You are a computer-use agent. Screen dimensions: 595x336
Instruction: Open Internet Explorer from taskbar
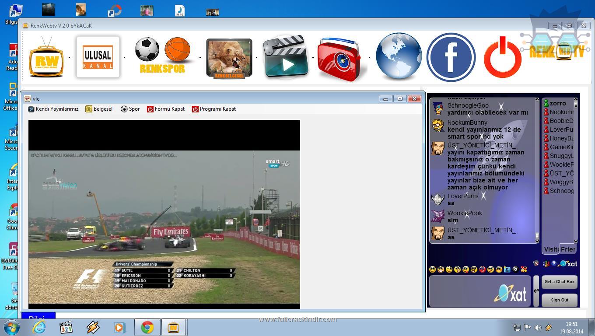[x=39, y=327]
